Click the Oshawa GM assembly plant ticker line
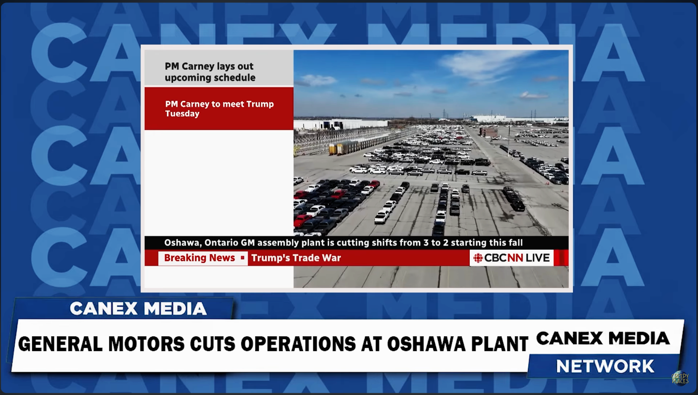The height and width of the screenshot is (395, 698). [x=344, y=243]
